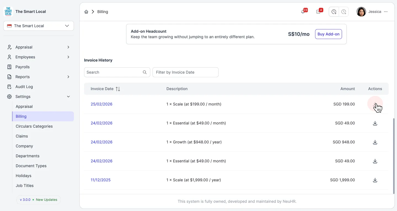This screenshot has width=397, height=211.
Task: Open inbox icon with 4 badge
Action: pos(319,12)
